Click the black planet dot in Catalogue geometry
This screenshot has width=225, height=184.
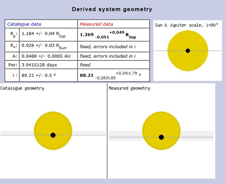tap(53, 135)
